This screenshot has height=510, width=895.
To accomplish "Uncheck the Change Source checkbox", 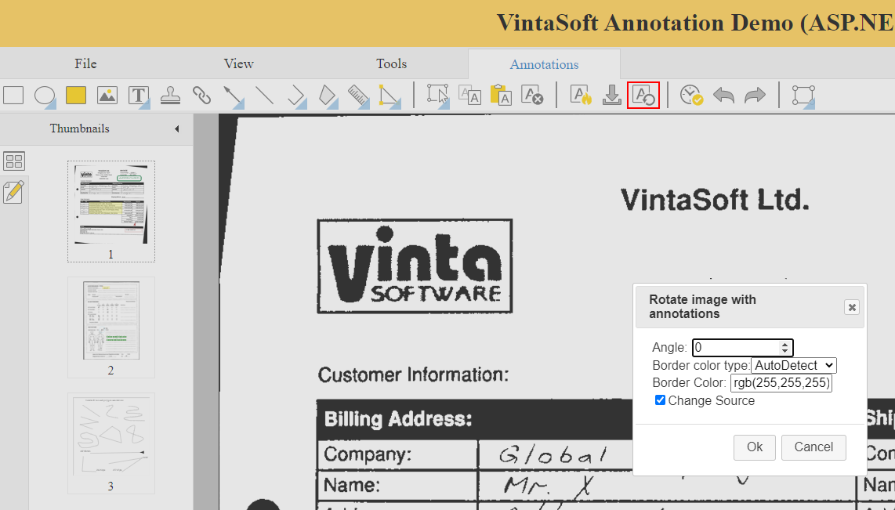I will point(660,400).
